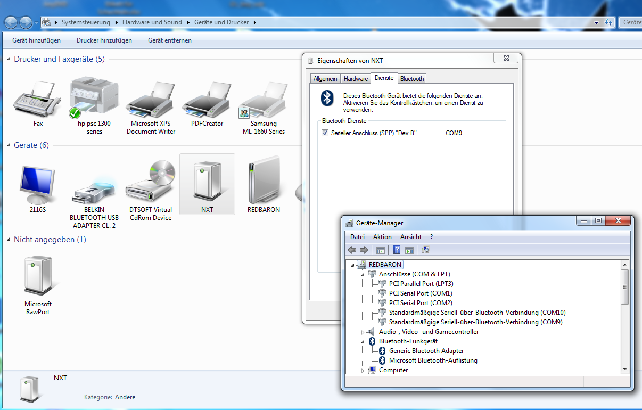Expand the Computer node in device tree
Screen dimensions: 642x410
pos(363,371)
